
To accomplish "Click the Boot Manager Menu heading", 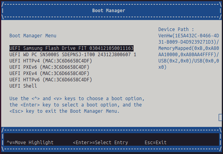I will coord(33,36).
